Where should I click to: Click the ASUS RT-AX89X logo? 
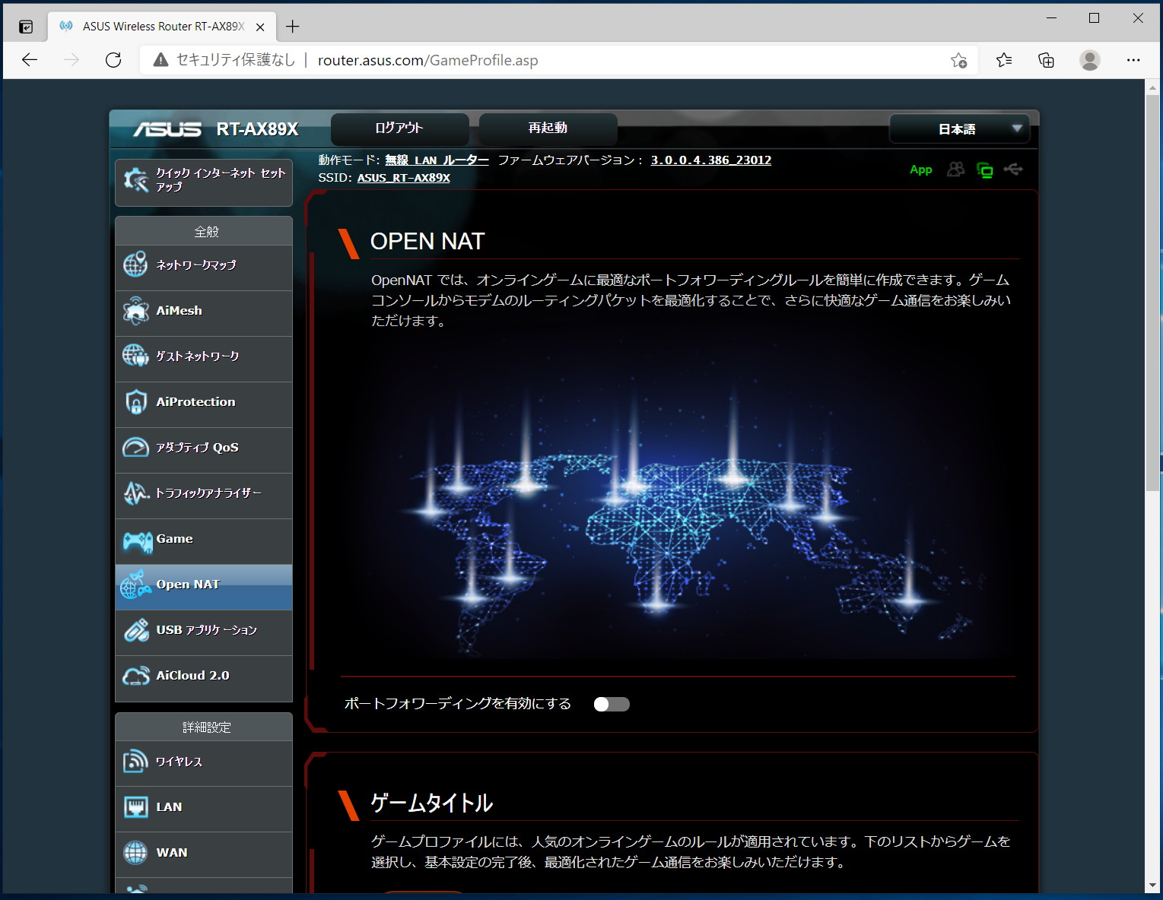[x=217, y=128]
